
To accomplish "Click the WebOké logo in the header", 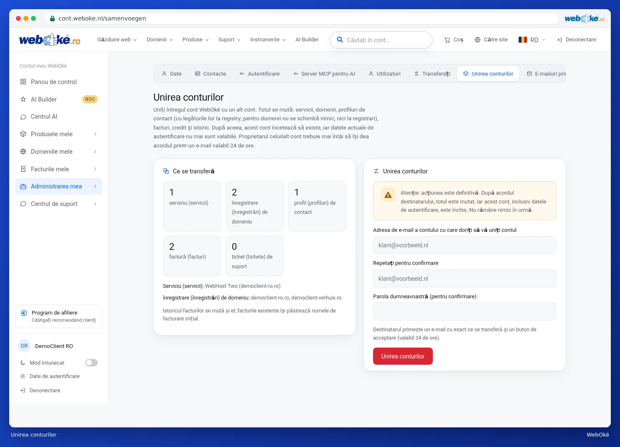I will (50, 40).
